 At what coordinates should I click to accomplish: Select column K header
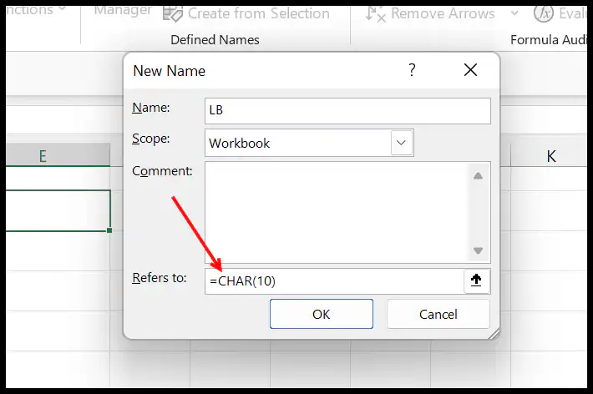pyautogui.click(x=551, y=155)
